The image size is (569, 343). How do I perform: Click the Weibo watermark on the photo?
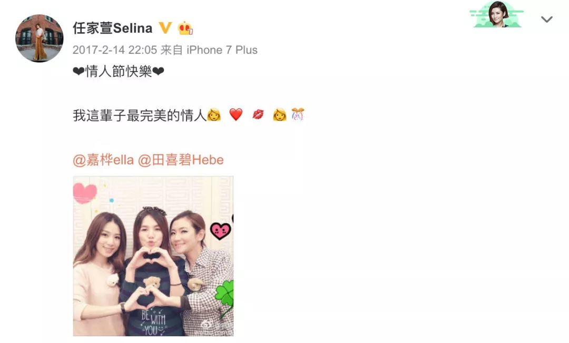215,326
